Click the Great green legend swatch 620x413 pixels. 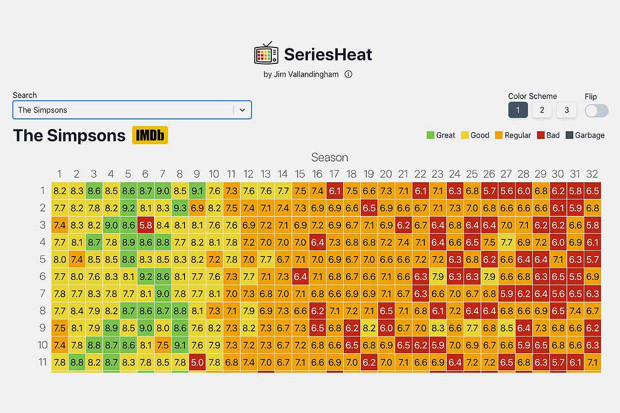click(x=430, y=135)
